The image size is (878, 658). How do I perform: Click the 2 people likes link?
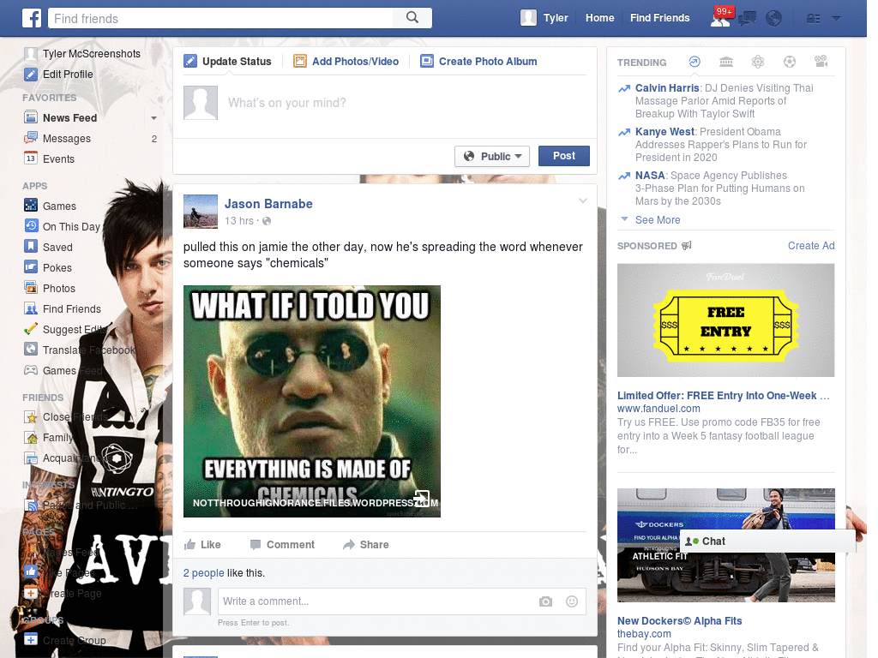point(204,573)
